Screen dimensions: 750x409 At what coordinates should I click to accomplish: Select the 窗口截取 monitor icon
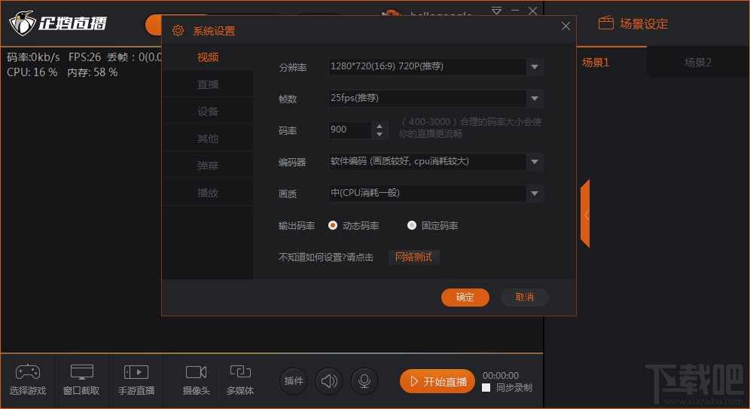(82, 371)
